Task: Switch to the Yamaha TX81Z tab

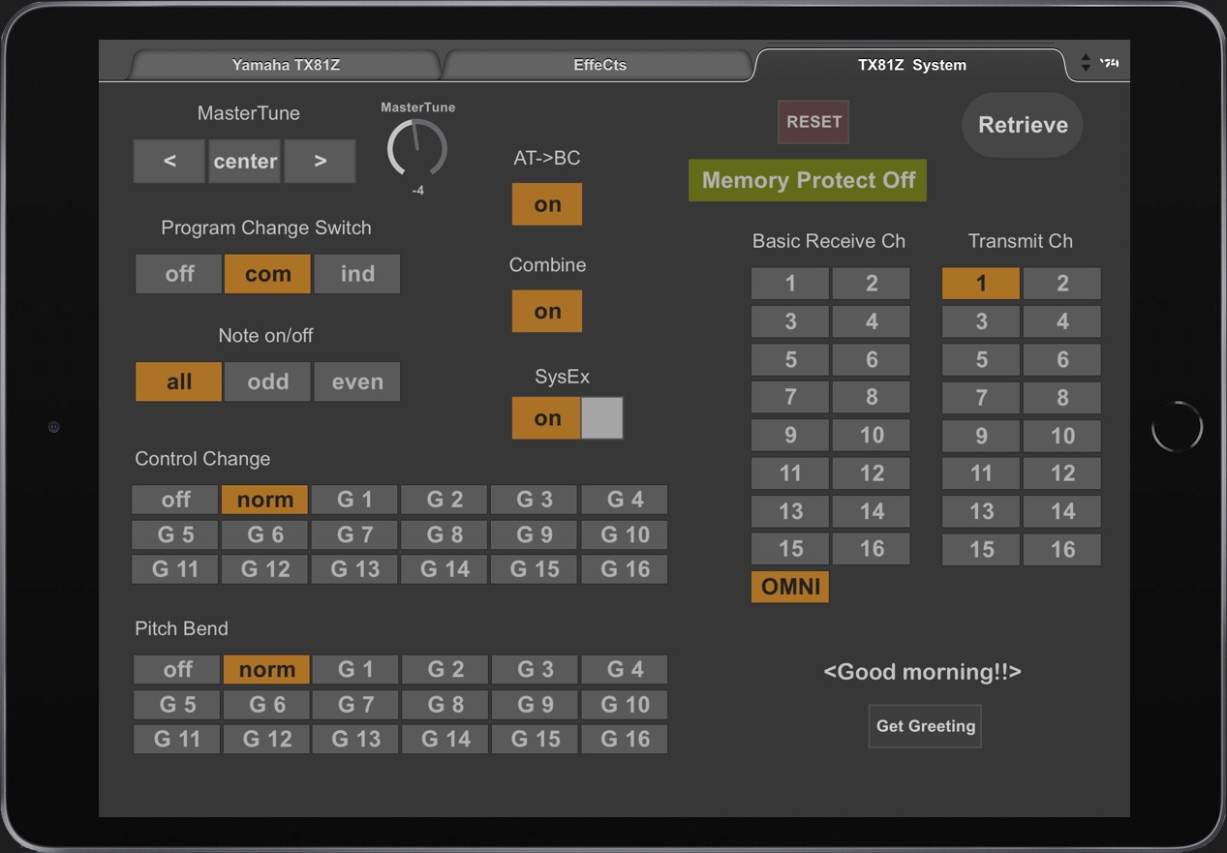Action: 286,65
